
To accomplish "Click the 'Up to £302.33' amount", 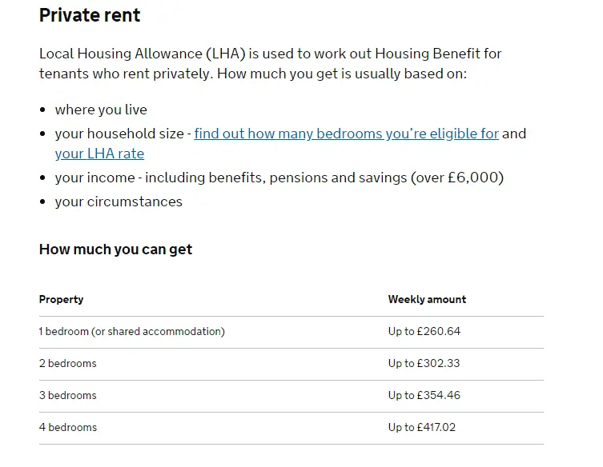I will [424, 363].
